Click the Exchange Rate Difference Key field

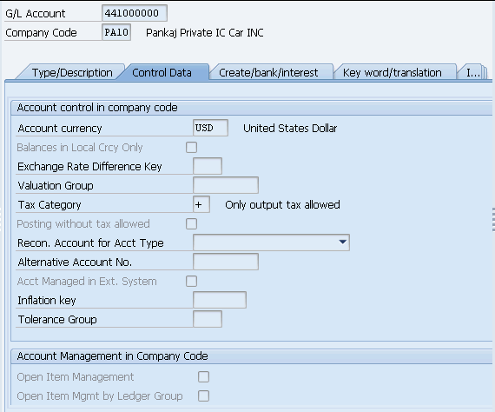pos(208,166)
